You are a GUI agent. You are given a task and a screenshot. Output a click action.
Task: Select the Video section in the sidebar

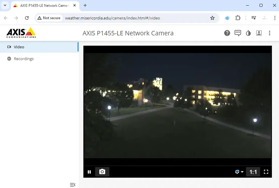click(19, 47)
